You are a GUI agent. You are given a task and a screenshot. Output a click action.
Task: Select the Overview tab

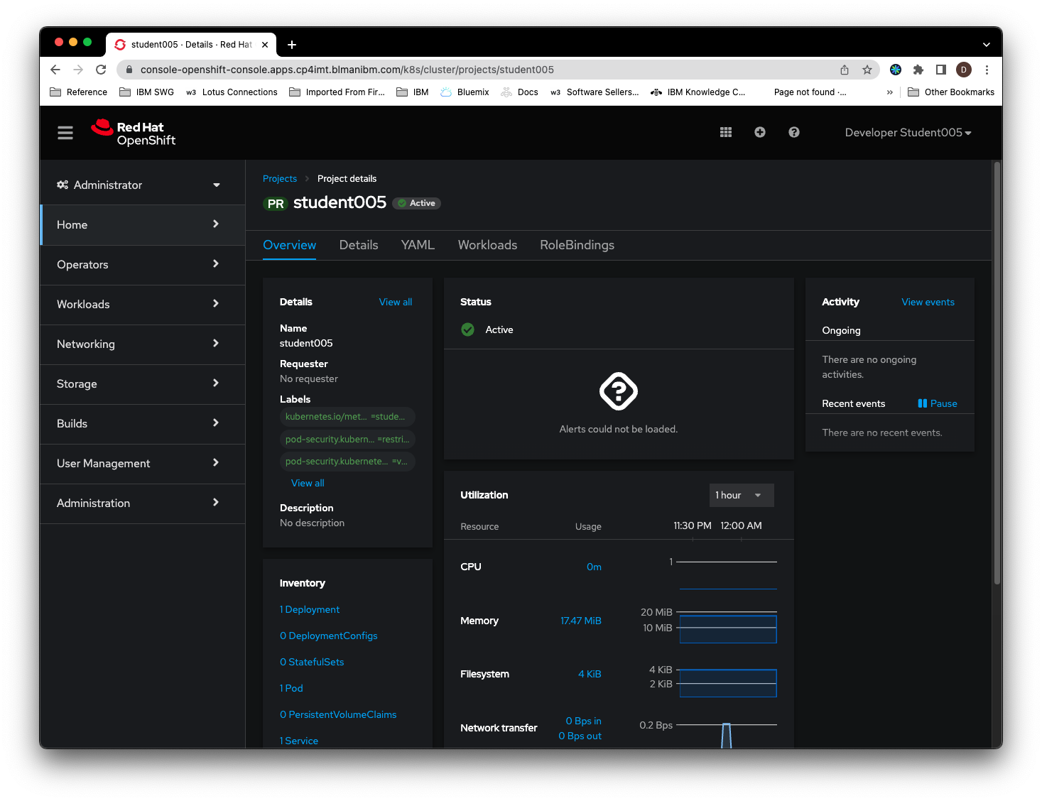click(x=289, y=245)
